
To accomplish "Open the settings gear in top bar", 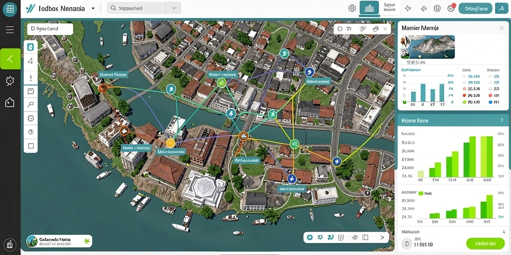I will pos(352,8).
